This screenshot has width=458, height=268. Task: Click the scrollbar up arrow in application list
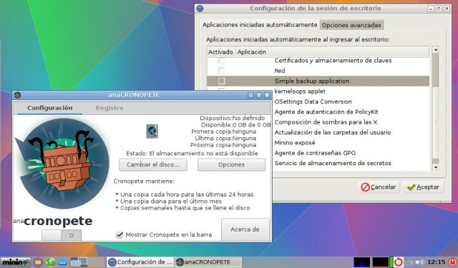coord(436,50)
